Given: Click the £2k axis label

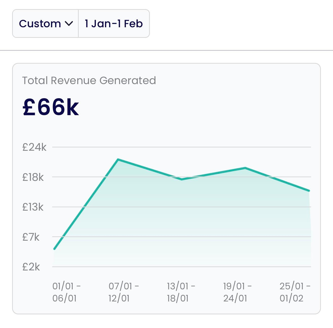Looking at the screenshot, I should [31, 267].
